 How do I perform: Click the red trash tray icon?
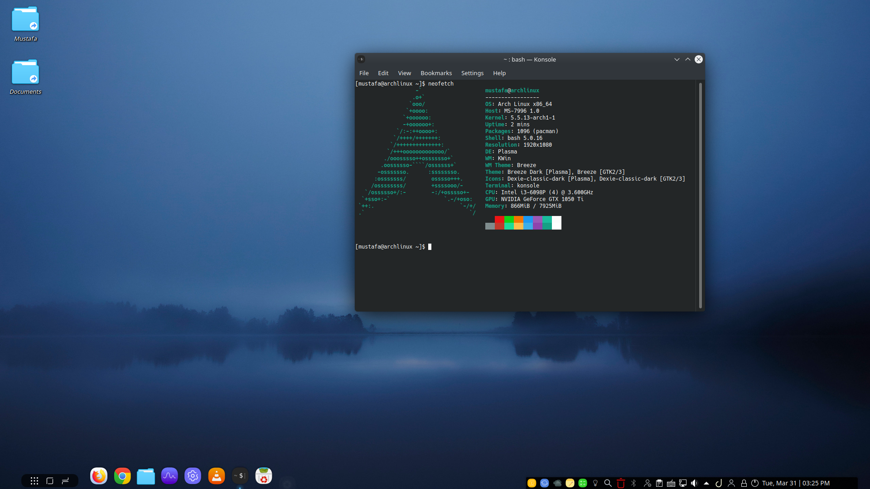621,483
